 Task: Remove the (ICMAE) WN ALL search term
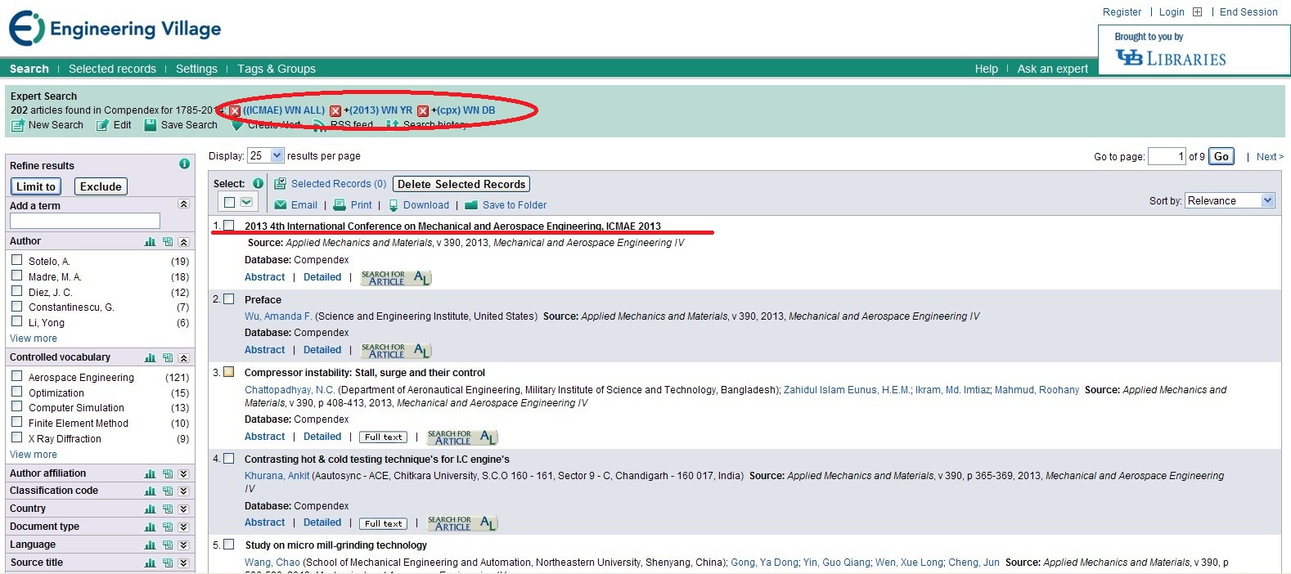click(x=235, y=110)
